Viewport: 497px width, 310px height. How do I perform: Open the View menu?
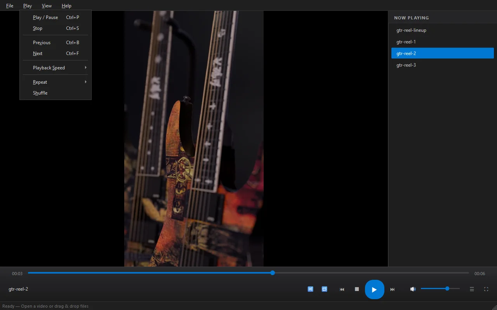47,6
